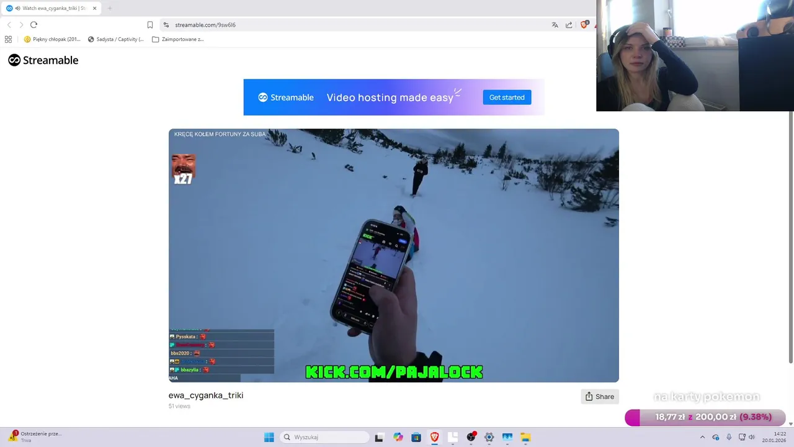Open the white document app on taskbar

(x=453, y=437)
